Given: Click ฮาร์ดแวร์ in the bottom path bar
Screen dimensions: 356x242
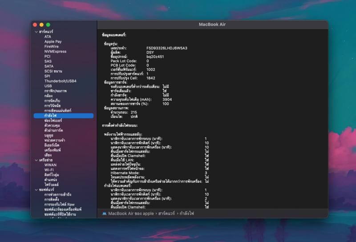Looking at the screenshot, I should 166,214.
